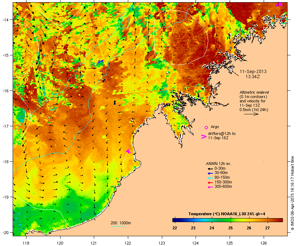
Task: Click the black 0-30m legend arrow
Action: (x=210, y=169)
